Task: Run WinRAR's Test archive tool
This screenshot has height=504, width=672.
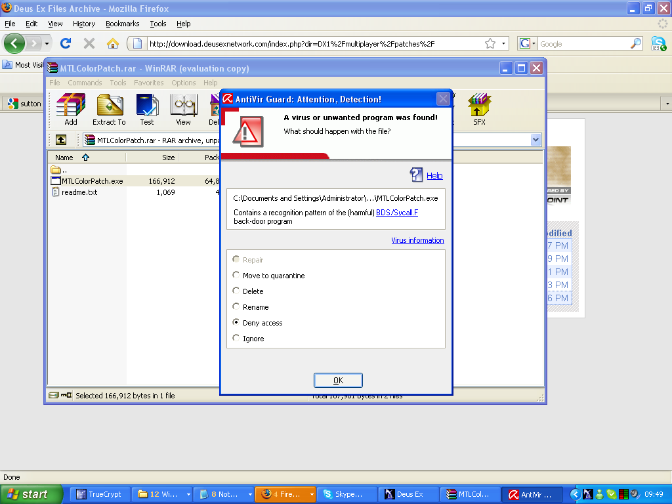Action: 147,110
